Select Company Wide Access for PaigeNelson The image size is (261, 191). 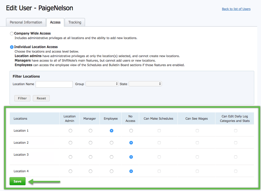[12, 33]
